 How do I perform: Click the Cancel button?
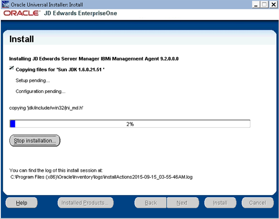pos(258,203)
